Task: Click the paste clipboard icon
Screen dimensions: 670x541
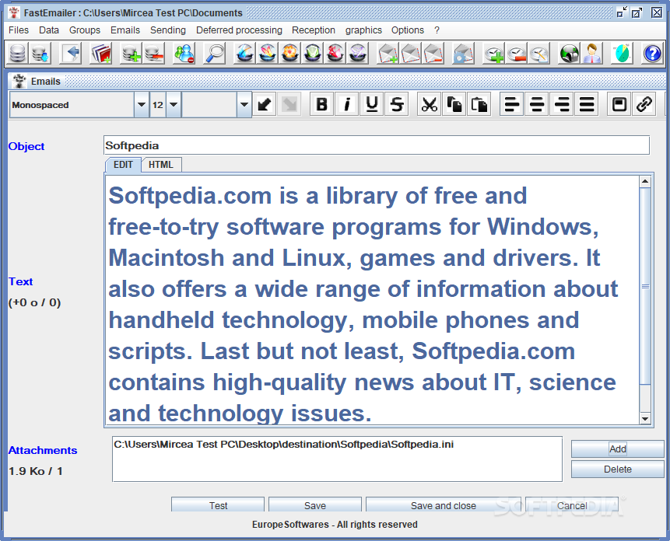Action: 479,104
